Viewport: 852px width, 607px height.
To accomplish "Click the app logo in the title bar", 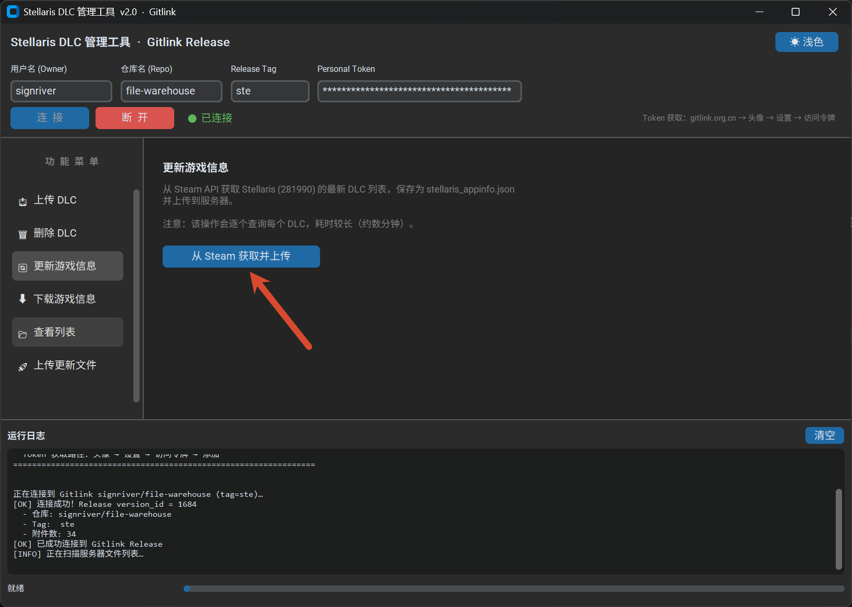I will point(13,12).
